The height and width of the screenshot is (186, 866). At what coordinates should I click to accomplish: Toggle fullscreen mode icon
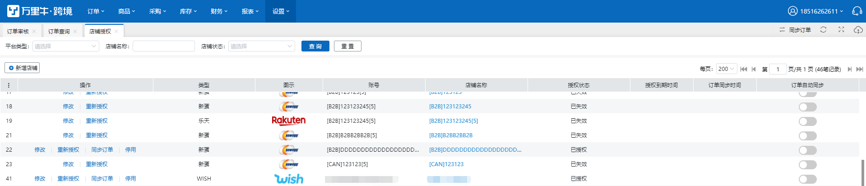(841, 30)
